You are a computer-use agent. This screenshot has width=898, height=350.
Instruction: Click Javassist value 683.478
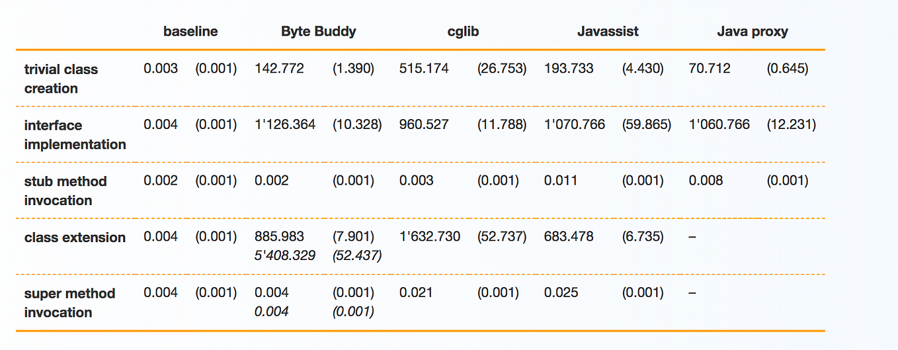(x=569, y=236)
